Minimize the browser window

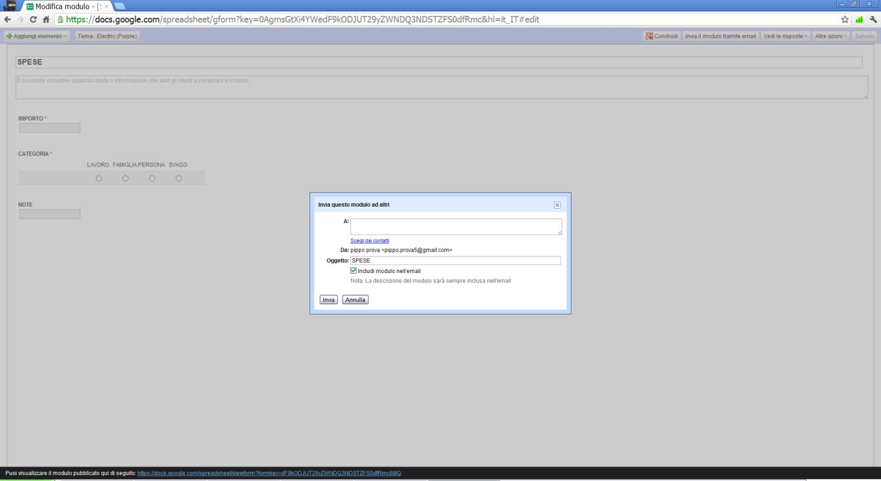(x=841, y=4)
